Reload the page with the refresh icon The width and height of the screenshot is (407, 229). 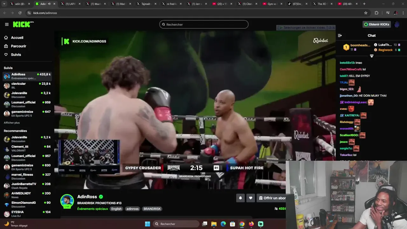[x=20, y=13]
